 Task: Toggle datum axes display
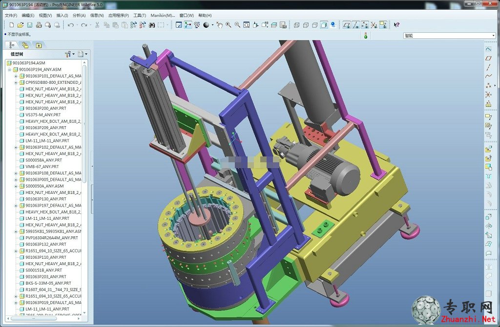click(x=356, y=25)
